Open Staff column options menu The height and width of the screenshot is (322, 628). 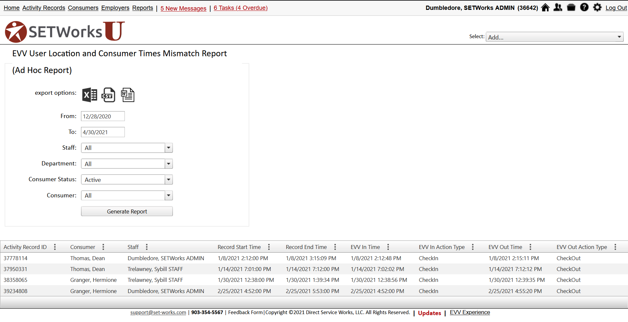click(147, 247)
